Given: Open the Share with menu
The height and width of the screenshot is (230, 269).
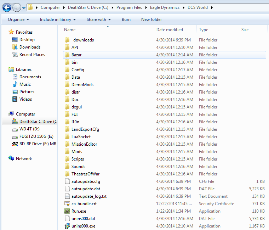Looking at the screenshot, I should tap(99, 19).
